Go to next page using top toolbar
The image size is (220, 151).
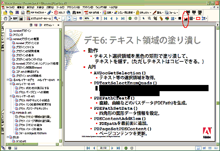[x=117, y=18]
